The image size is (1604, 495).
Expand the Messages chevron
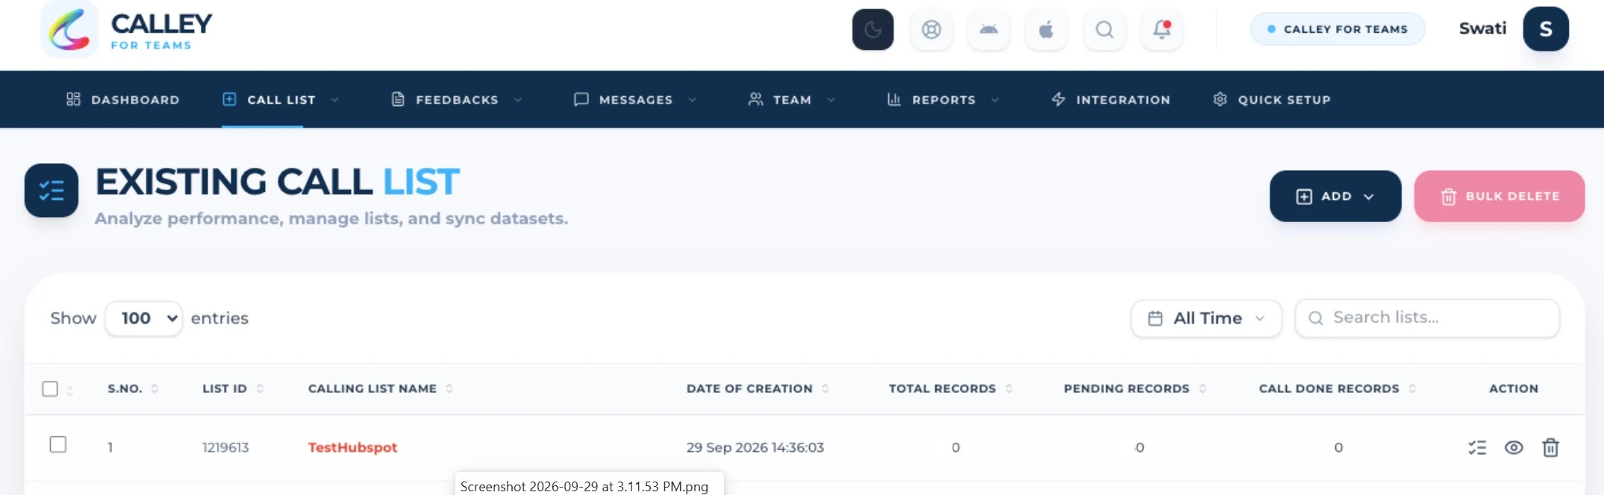click(x=692, y=100)
